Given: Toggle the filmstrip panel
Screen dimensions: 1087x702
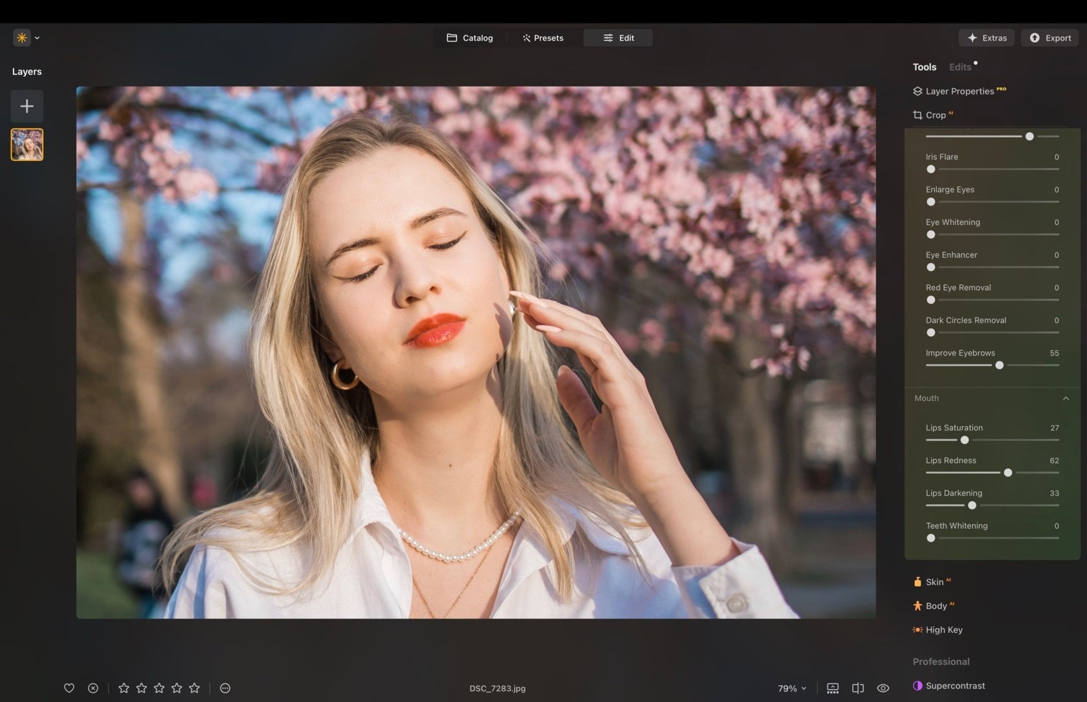Looking at the screenshot, I should point(833,688).
